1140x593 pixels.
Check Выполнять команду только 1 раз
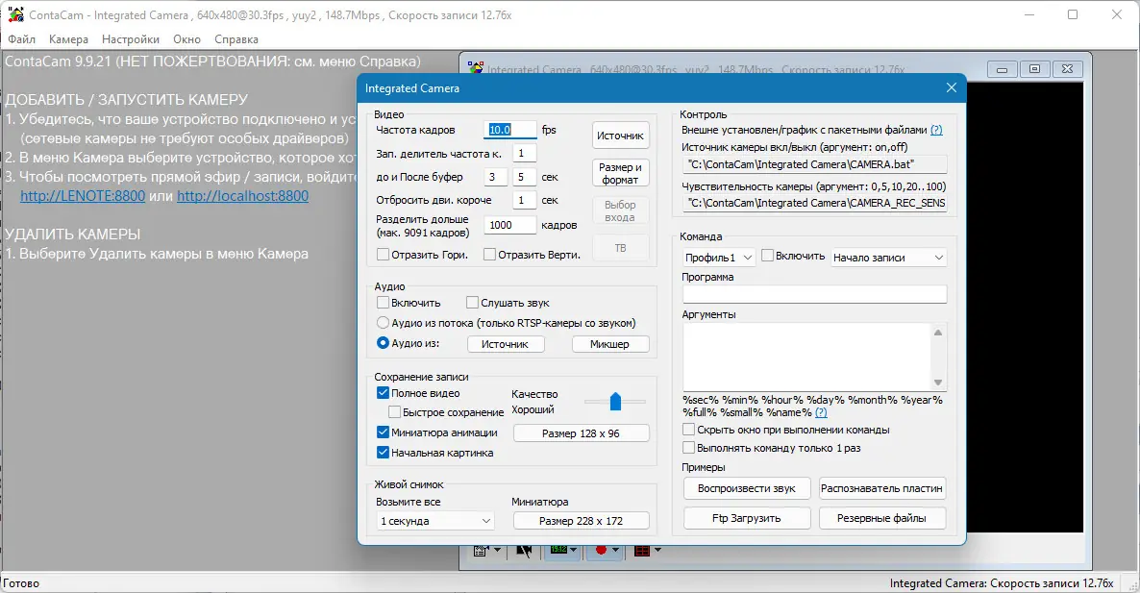[688, 448]
